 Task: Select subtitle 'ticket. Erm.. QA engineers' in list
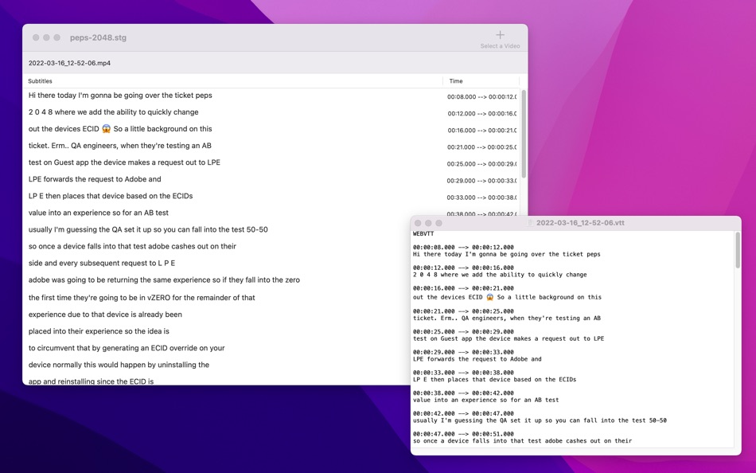[x=119, y=146]
